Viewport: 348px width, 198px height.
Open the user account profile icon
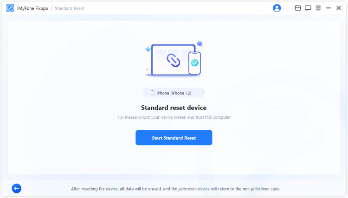[x=277, y=8]
